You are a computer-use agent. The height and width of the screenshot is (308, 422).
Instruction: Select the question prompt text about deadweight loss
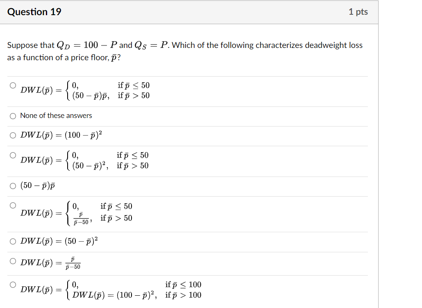tap(184, 51)
